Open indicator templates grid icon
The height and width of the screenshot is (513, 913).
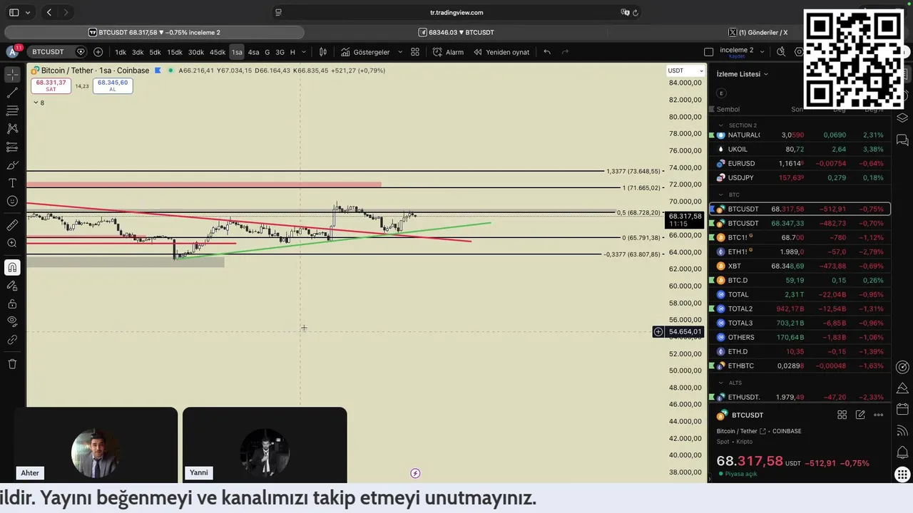tap(415, 52)
